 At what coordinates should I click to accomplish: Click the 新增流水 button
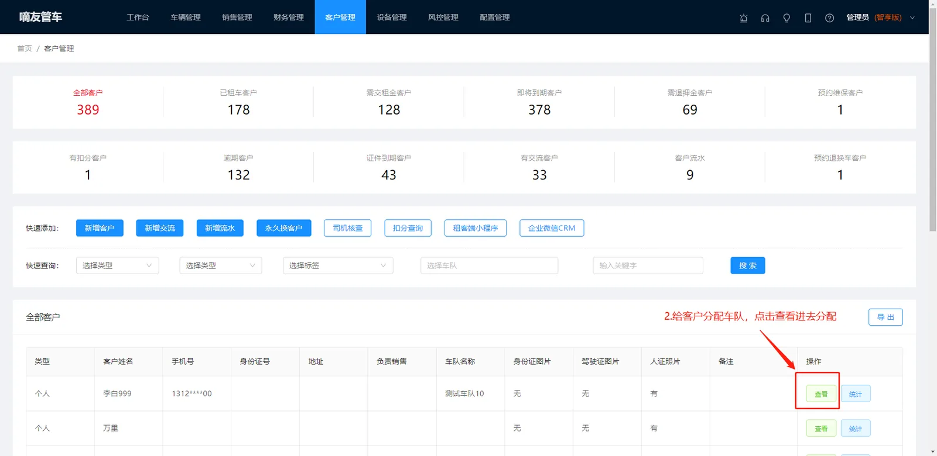point(220,228)
